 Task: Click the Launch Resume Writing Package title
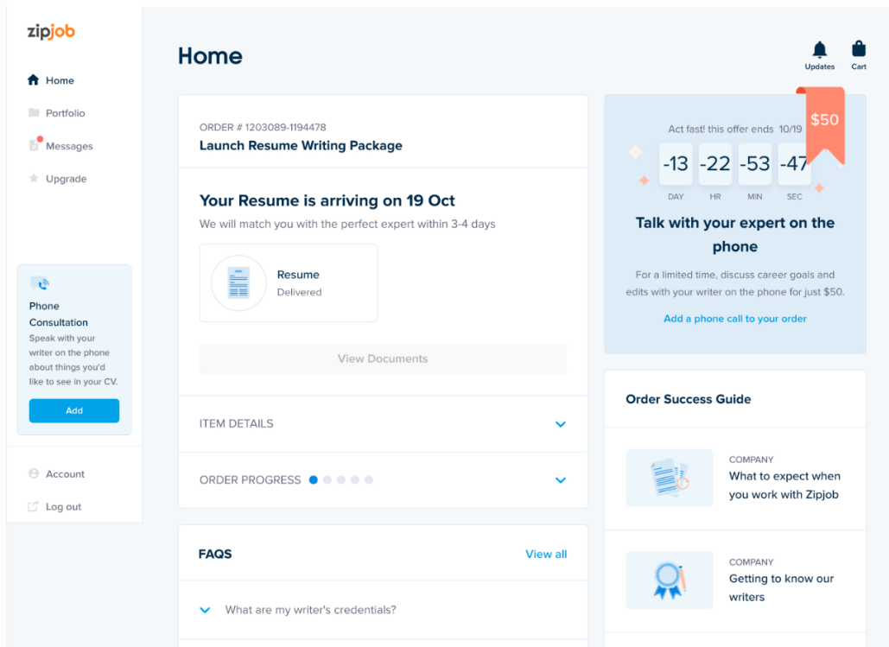pos(301,146)
